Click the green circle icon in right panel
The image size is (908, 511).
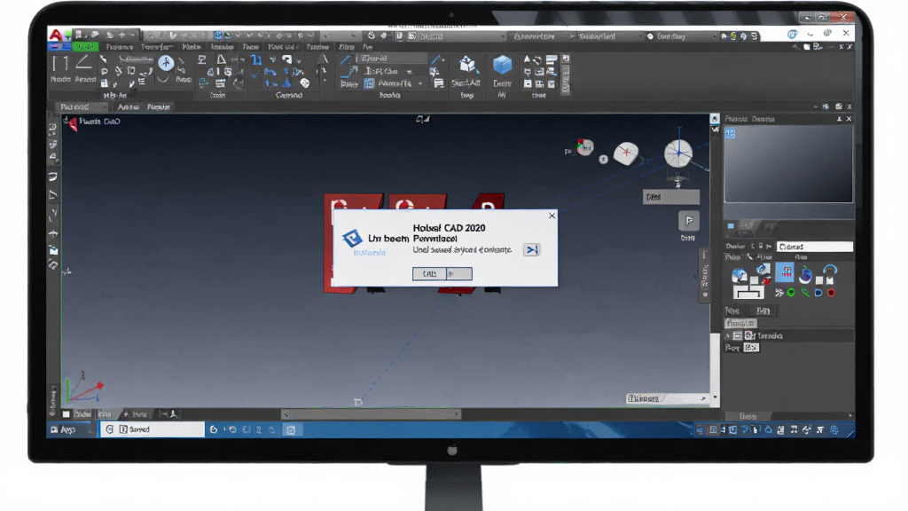[x=791, y=293]
